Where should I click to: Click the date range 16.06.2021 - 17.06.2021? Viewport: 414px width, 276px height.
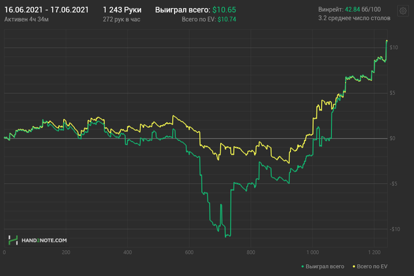pyautogui.click(x=47, y=10)
